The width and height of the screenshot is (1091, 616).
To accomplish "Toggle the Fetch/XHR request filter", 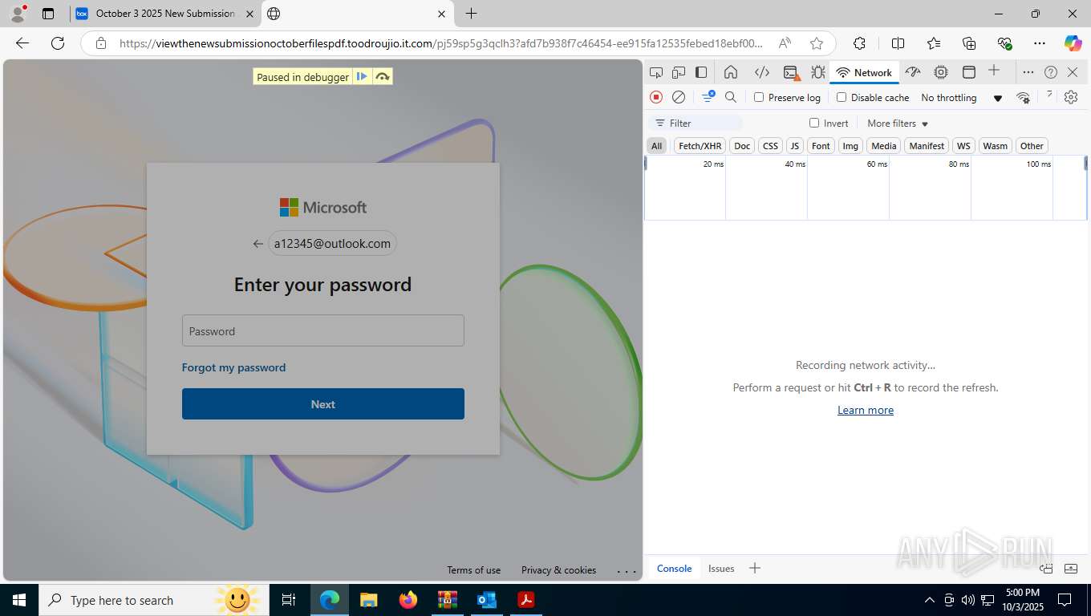I will pyautogui.click(x=700, y=146).
